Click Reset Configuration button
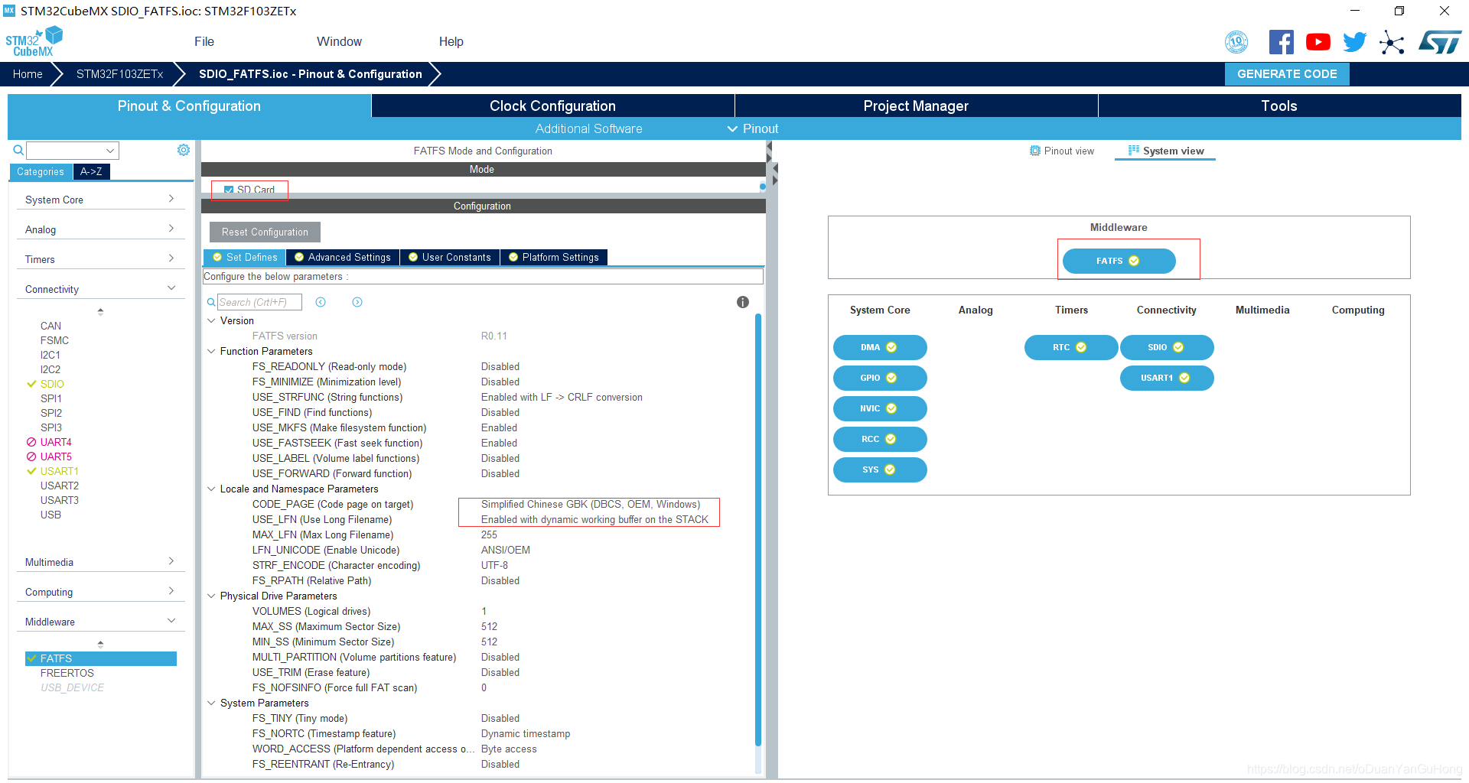 (265, 232)
